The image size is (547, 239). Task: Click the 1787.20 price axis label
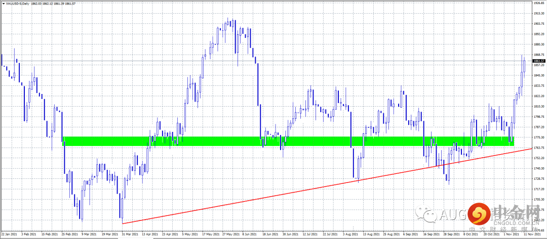[x=539, y=127]
